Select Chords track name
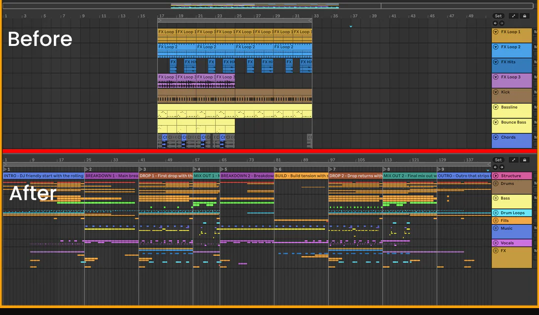539x315 pixels. click(x=508, y=137)
